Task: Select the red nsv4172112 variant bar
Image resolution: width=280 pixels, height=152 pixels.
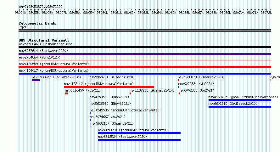Action: pos(109,87)
